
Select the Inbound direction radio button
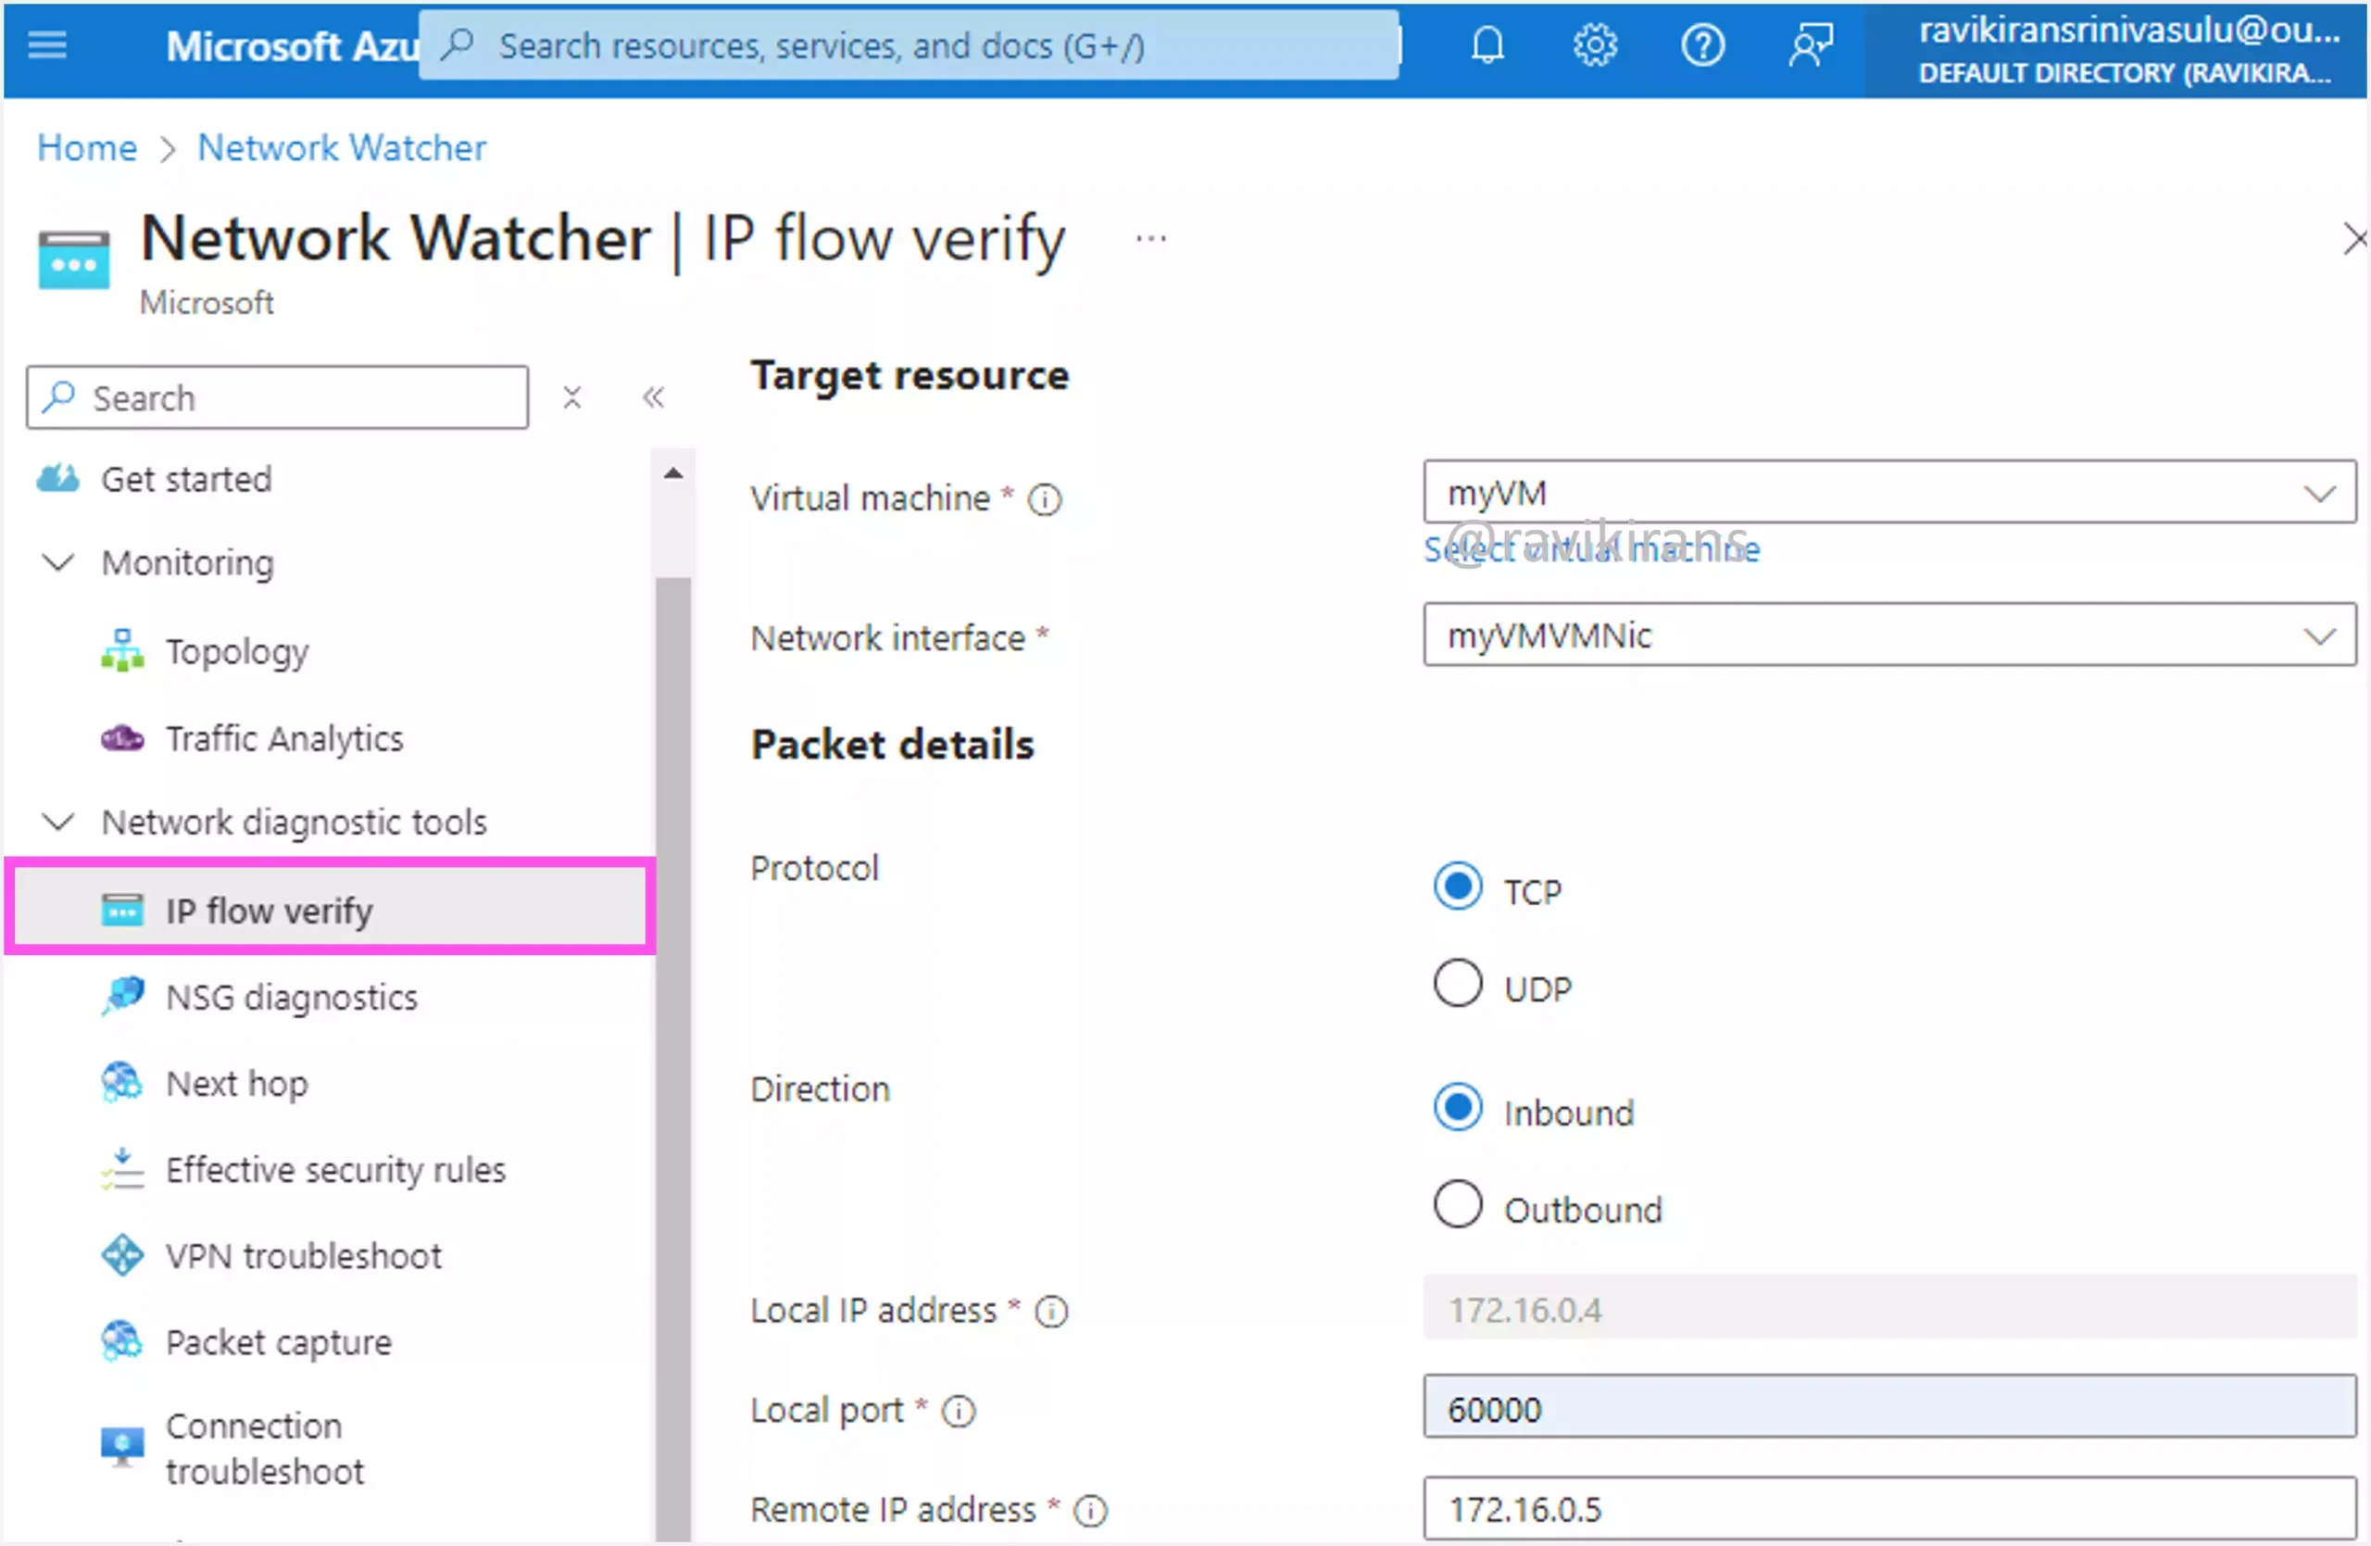point(1458,1107)
